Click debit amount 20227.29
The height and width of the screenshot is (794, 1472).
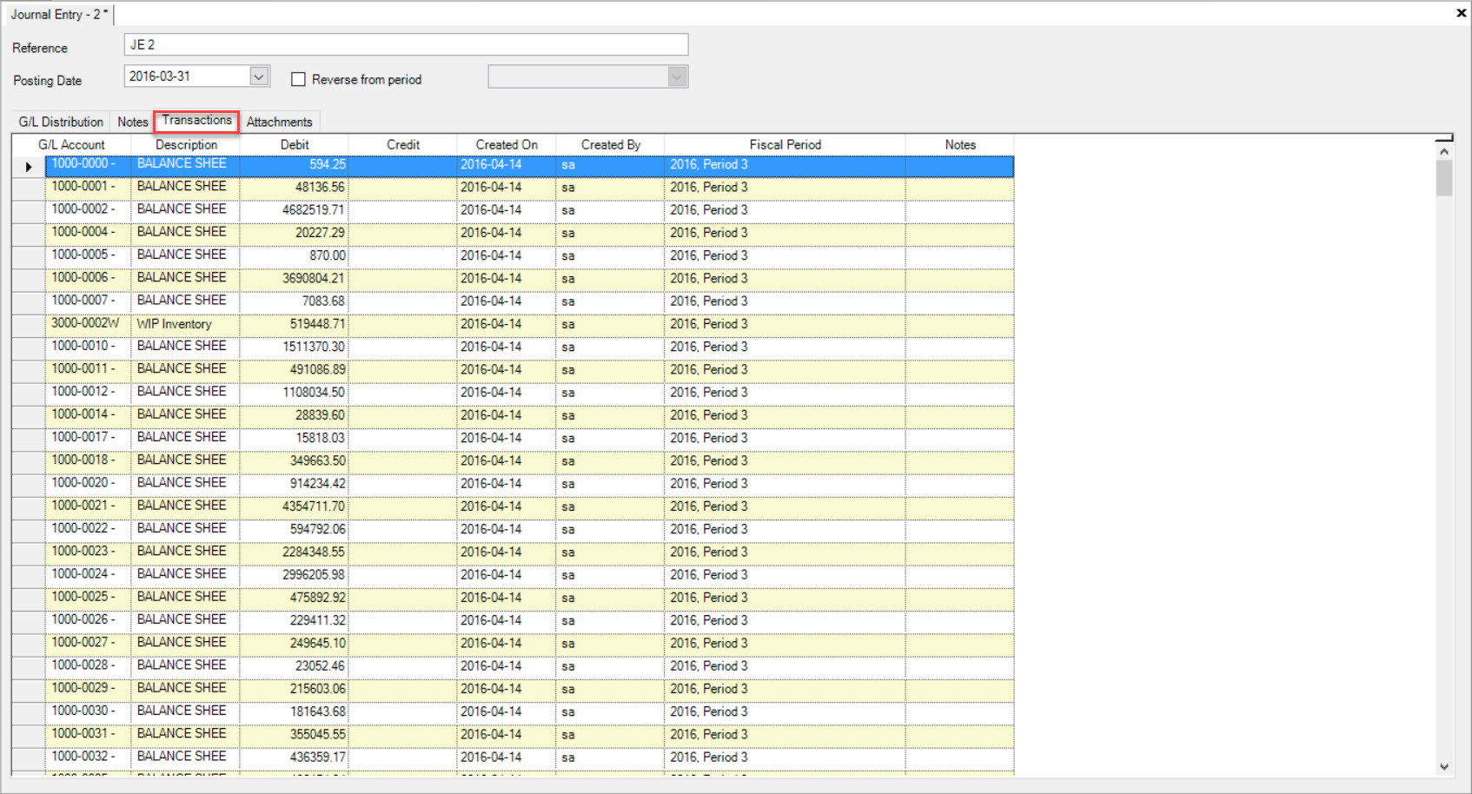click(295, 233)
